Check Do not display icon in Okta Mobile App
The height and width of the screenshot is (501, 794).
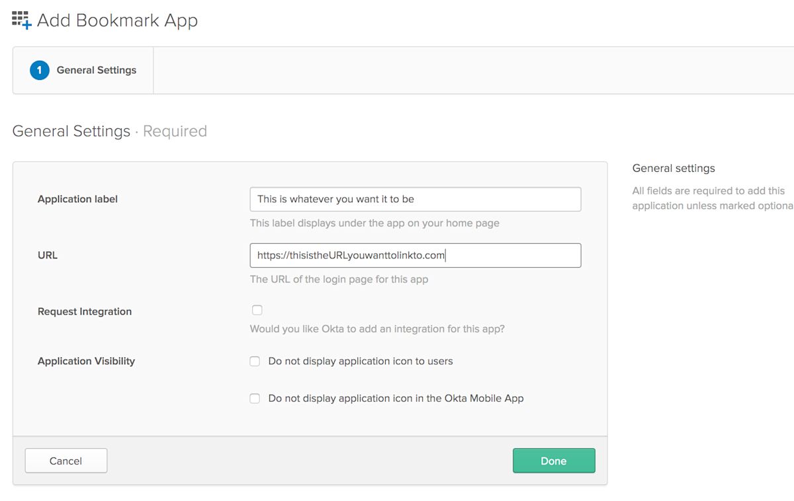point(255,399)
